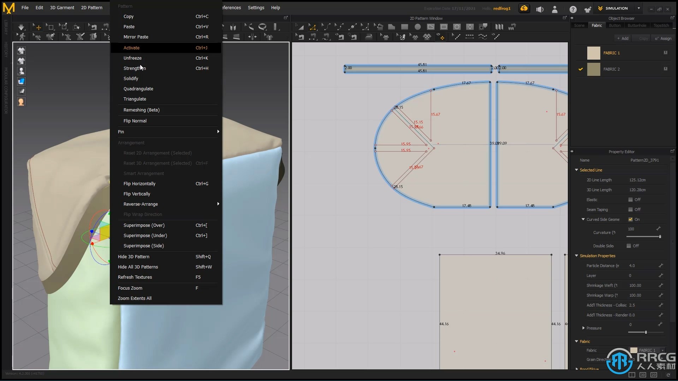Select the Internal Rectangle tool
The height and width of the screenshot is (381, 678).
tap(444, 27)
